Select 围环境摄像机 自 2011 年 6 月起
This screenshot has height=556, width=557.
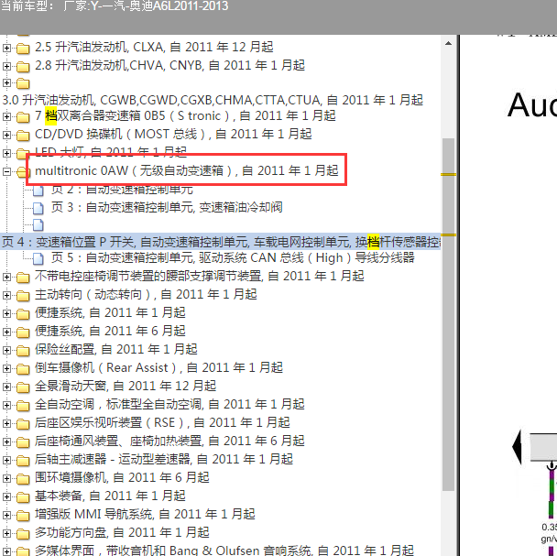(x=122, y=477)
